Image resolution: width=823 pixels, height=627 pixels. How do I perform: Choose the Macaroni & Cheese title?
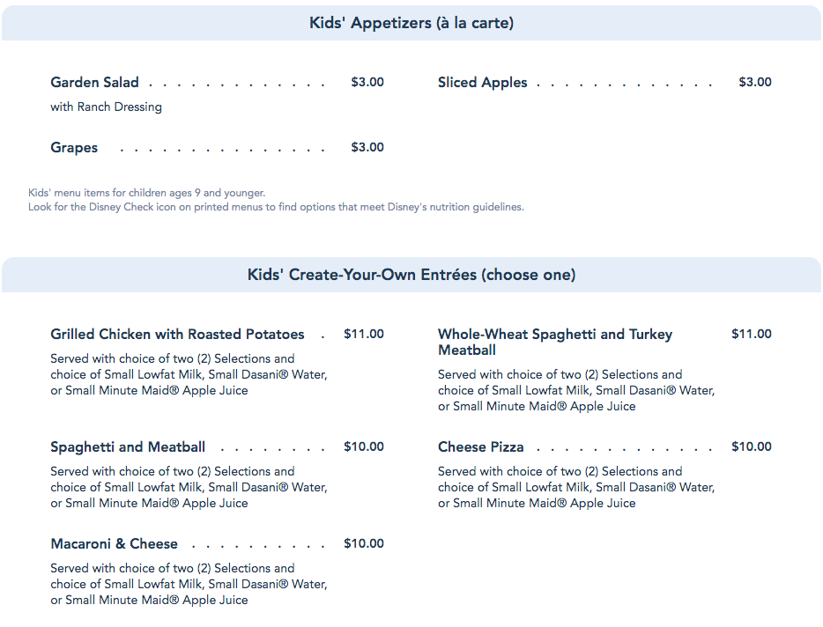pos(115,544)
